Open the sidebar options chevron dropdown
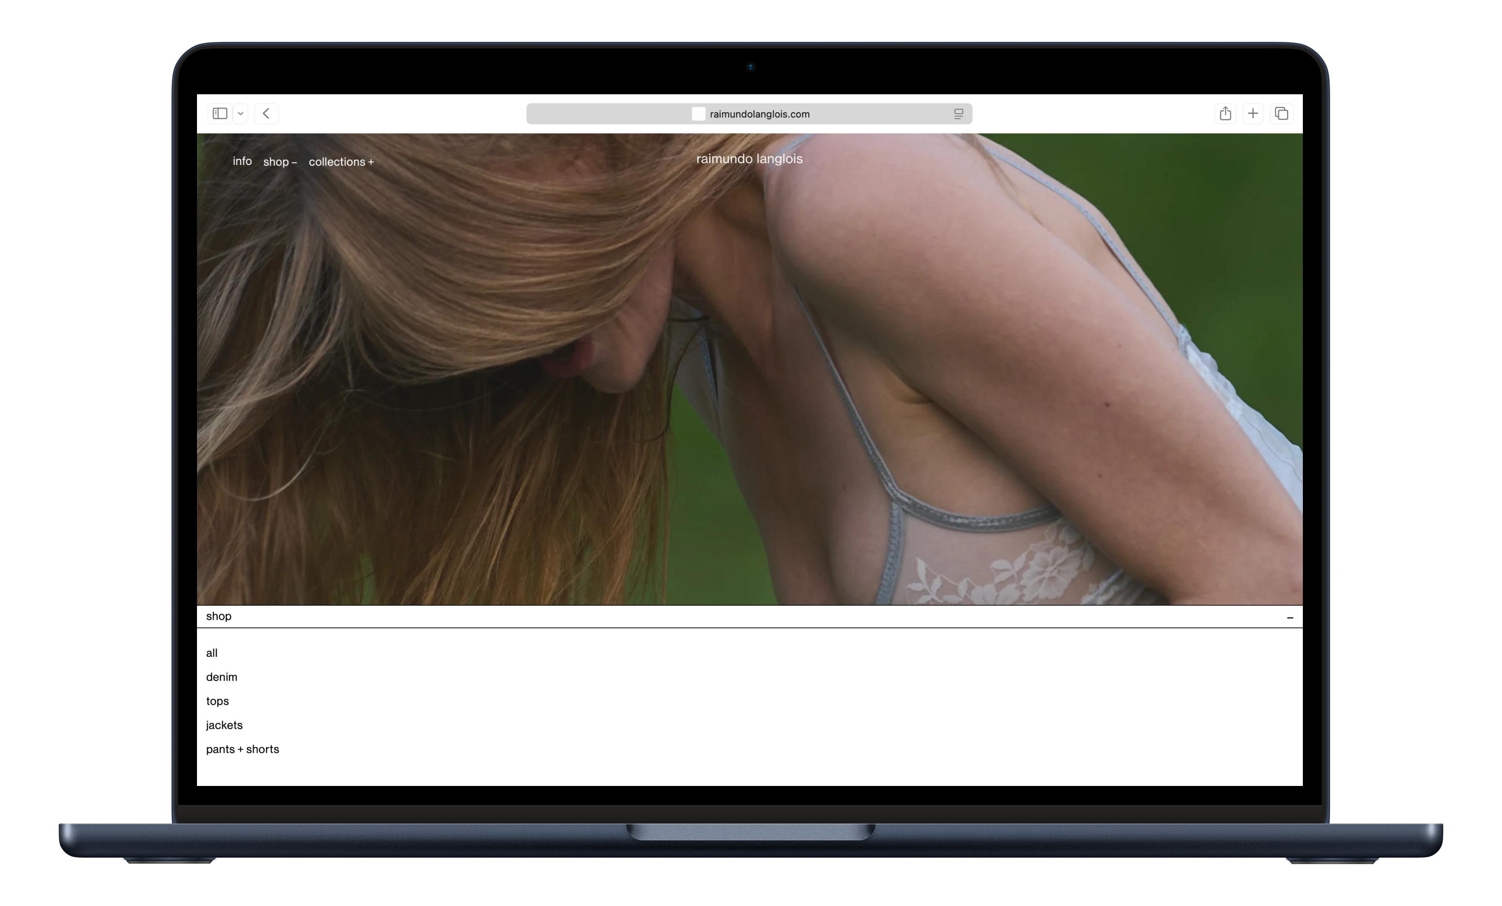This screenshot has height=906, width=1502. click(241, 113)
